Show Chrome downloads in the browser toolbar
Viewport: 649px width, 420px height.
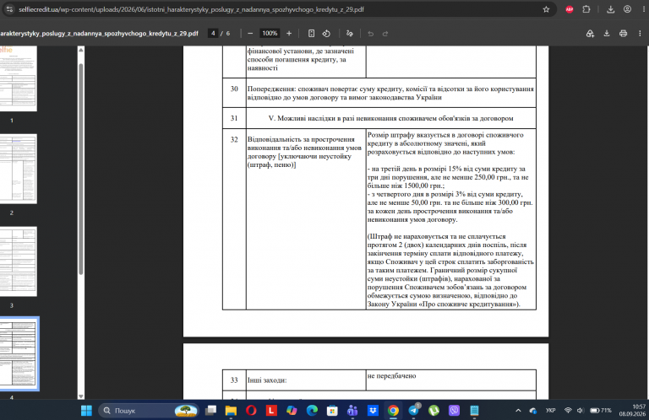point(610,9)
